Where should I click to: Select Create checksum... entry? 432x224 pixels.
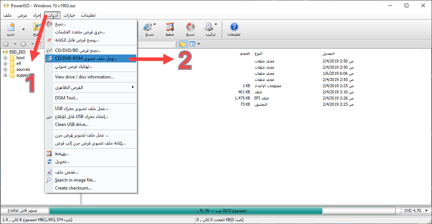click(91, 188)
